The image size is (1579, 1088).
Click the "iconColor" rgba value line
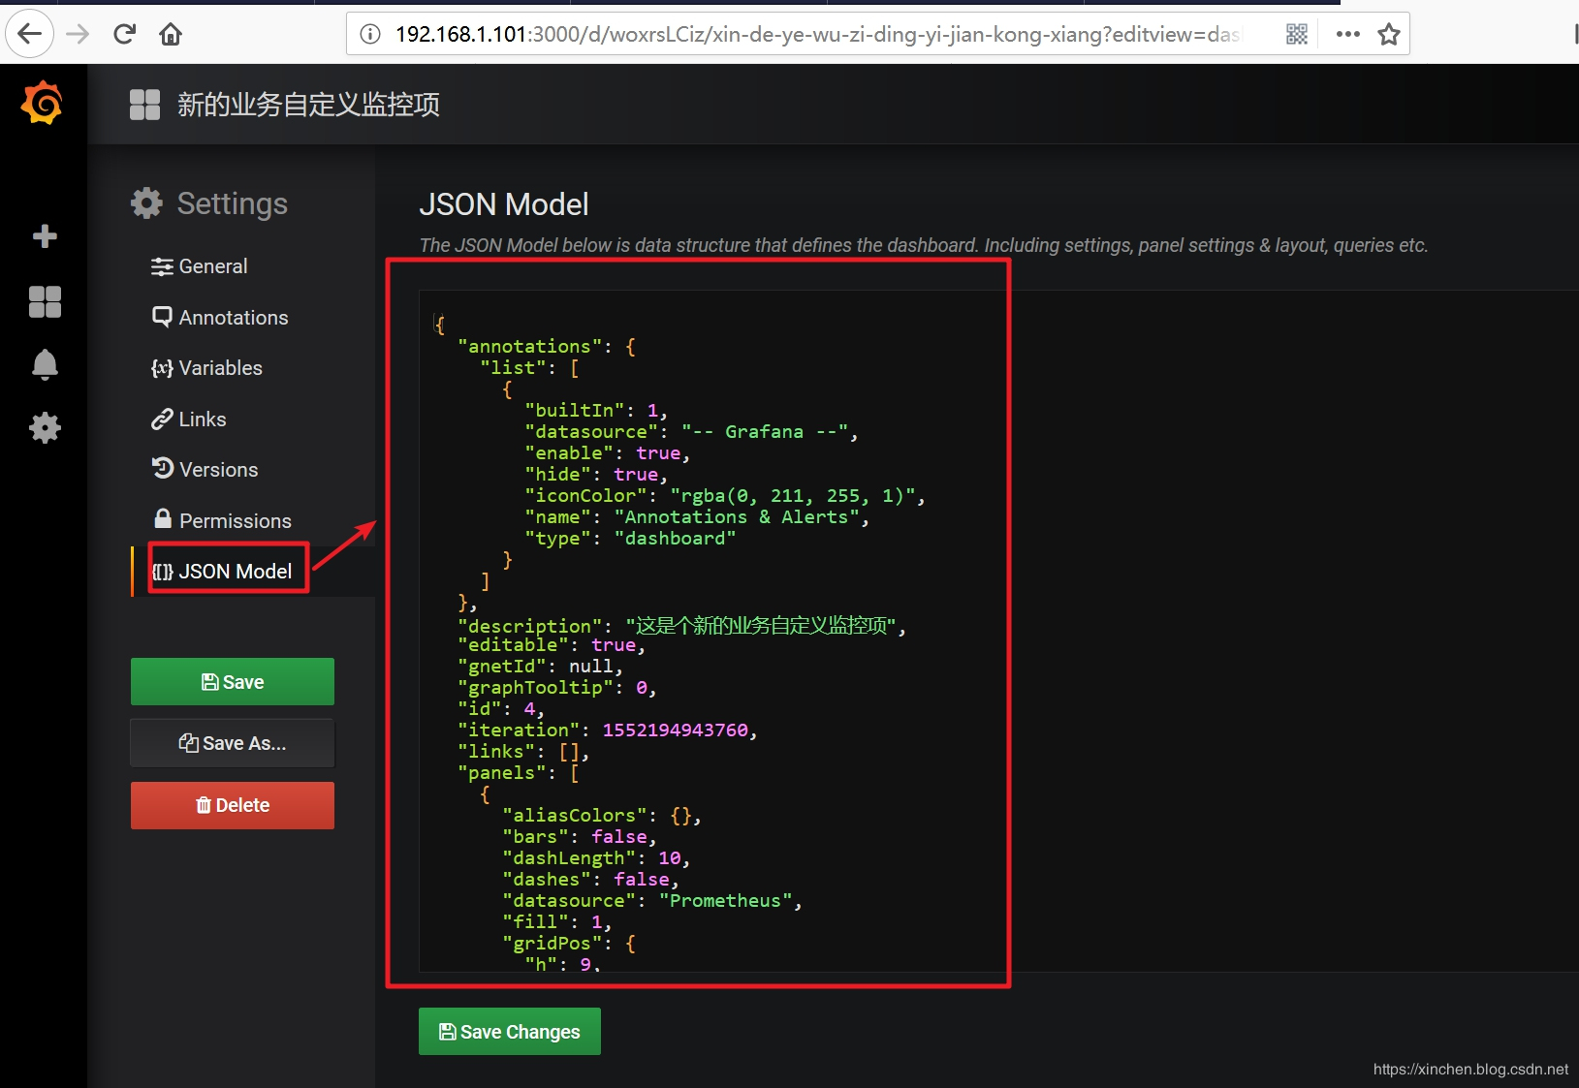(x=725, y=495)
